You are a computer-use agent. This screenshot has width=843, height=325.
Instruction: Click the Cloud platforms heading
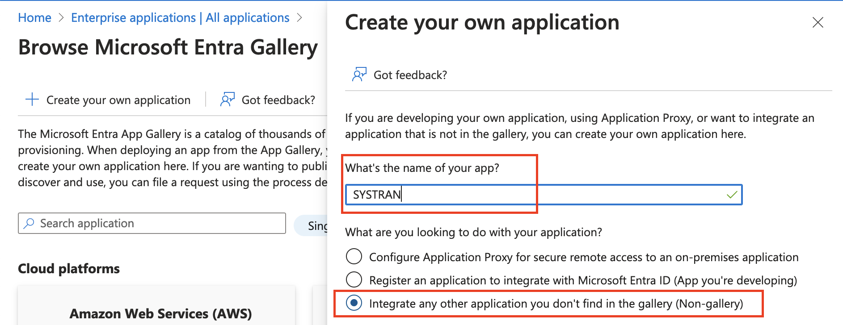point(69,268)
